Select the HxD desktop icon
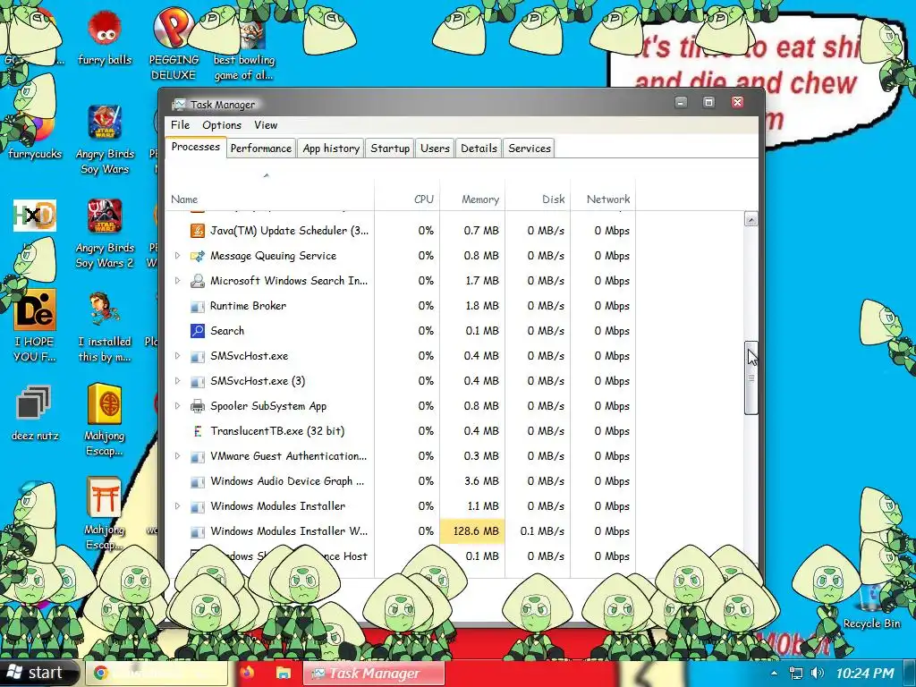916x687 pixels. tap(35, 216)
